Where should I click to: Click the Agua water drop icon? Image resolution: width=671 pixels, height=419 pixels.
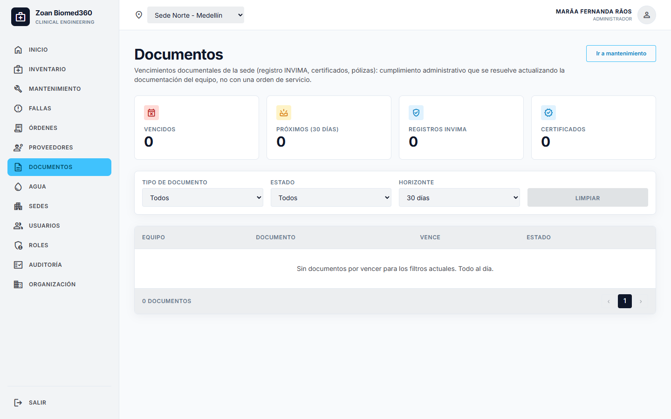[18, 187]
